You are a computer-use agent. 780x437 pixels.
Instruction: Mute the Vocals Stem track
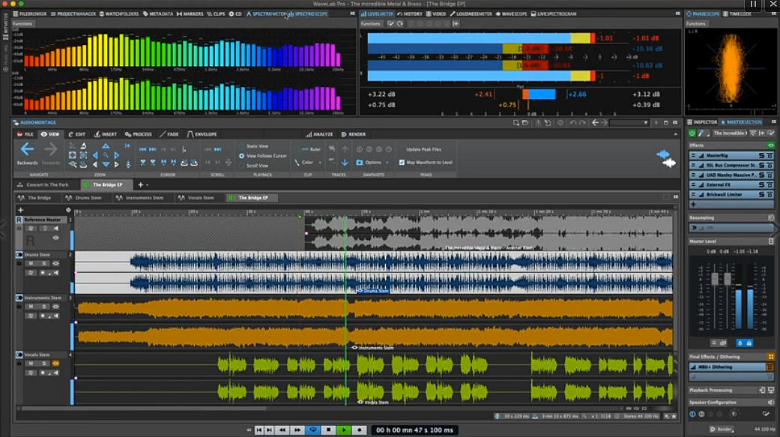[31, 364]
